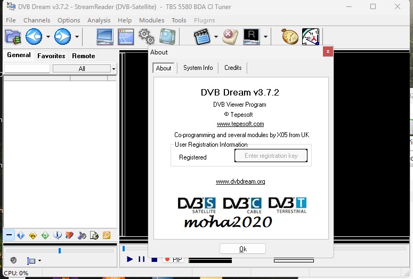Open the www.dvbdream.org link

(x=240, y=181)
